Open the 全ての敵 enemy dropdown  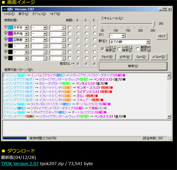pos(148,42)
